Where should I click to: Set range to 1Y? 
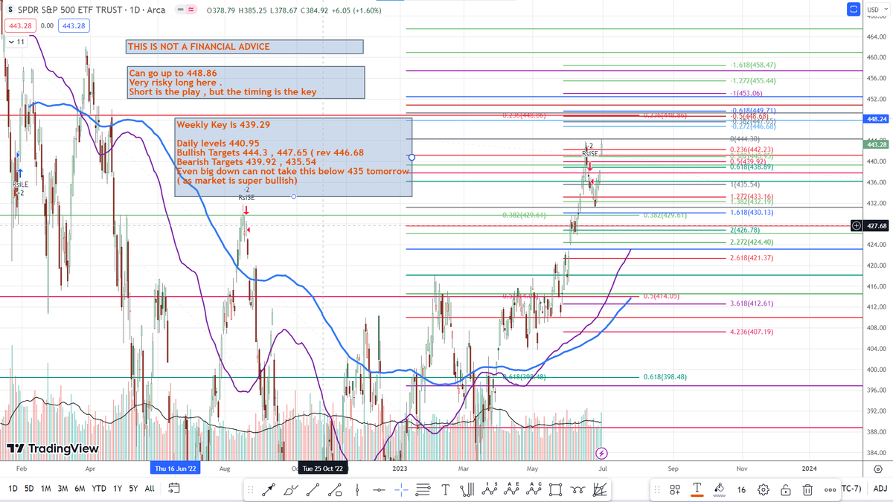pyautogui.click(x=117, y=489)
